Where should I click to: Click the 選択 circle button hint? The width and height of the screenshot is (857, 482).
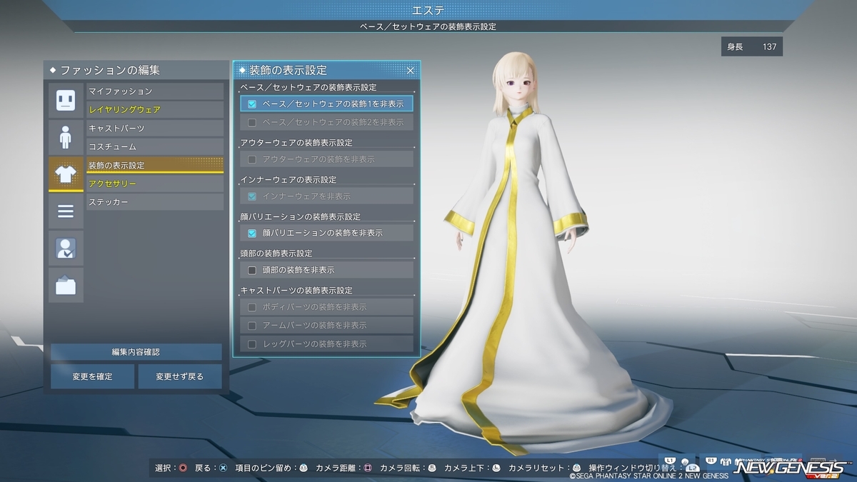tap(183, 468)
